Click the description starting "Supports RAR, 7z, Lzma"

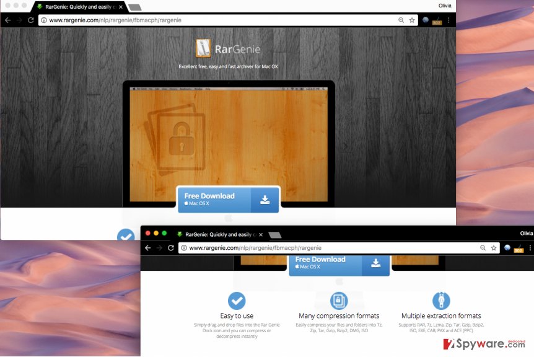(x=441, y=328)
